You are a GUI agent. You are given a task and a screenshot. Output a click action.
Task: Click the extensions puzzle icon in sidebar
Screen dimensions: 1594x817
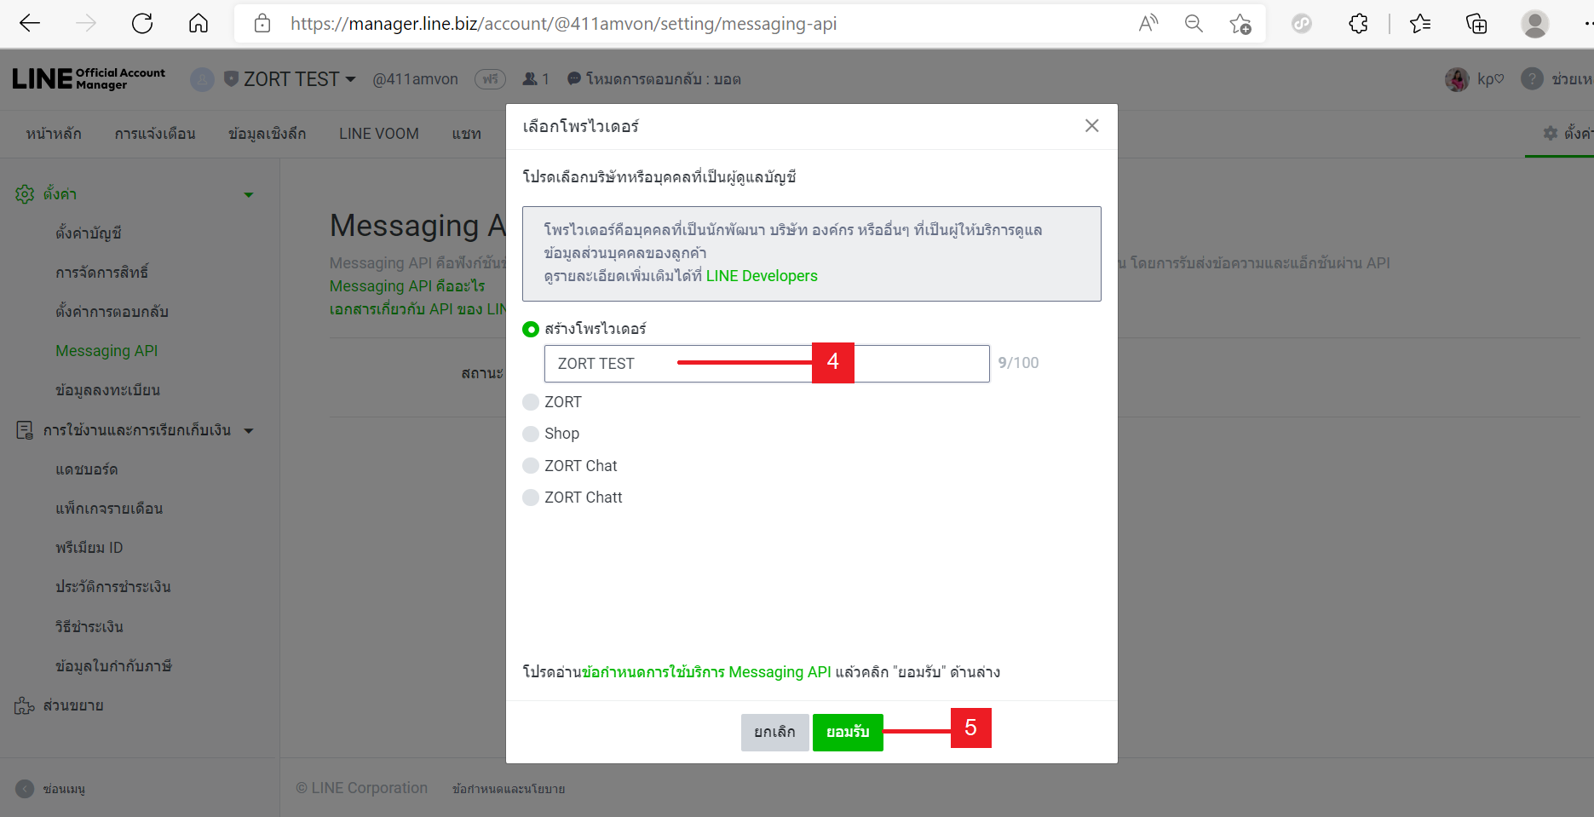click(25, 705)
